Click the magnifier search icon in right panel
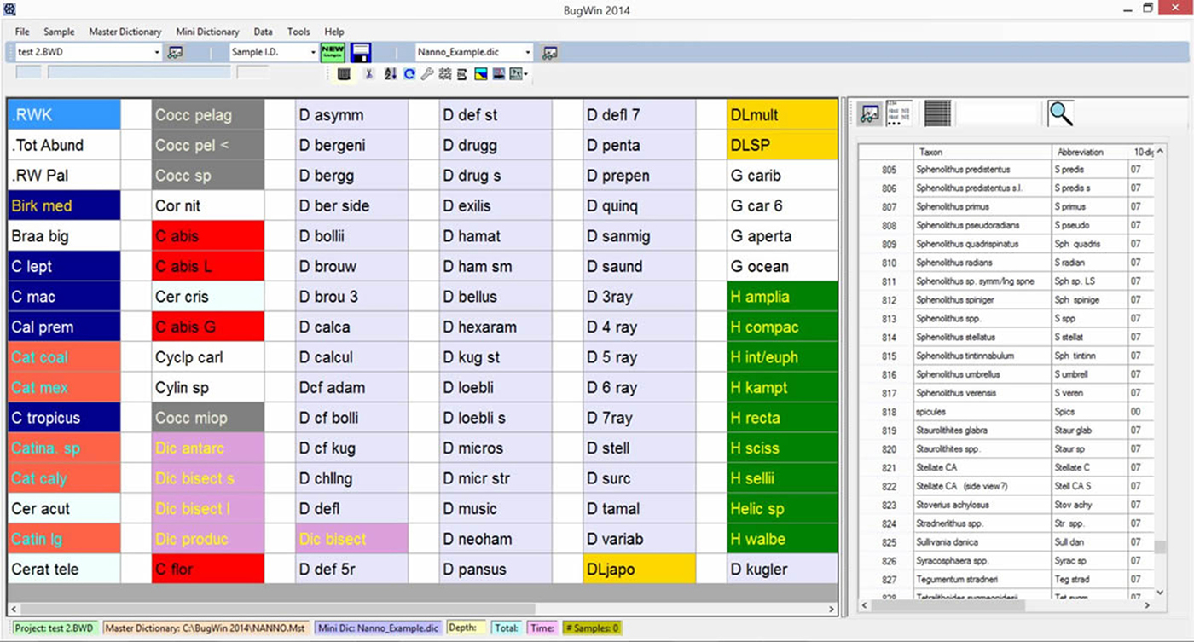This screenshot has width=1194, height=642. [1060, 113]
